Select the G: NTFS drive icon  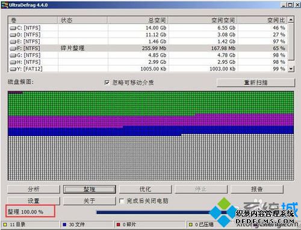point(13,55)
